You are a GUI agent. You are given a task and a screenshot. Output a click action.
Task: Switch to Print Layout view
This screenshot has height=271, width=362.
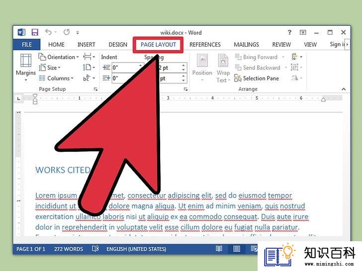point(237,249)
